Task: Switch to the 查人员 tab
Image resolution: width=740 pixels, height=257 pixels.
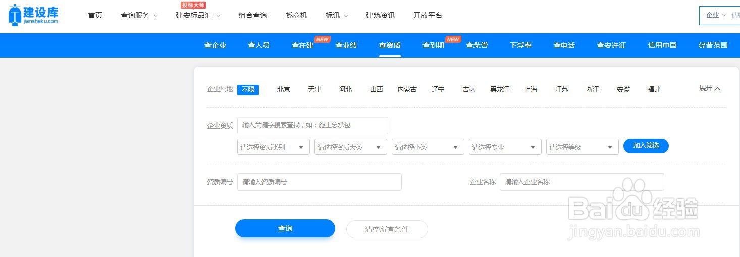Action: point(258,45)
